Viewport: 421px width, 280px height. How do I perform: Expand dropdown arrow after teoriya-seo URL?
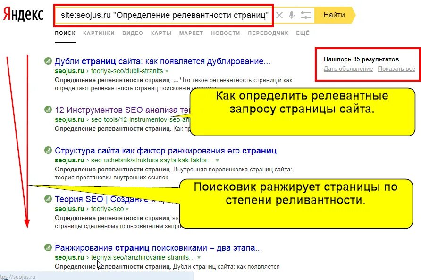tap(127, 209)
